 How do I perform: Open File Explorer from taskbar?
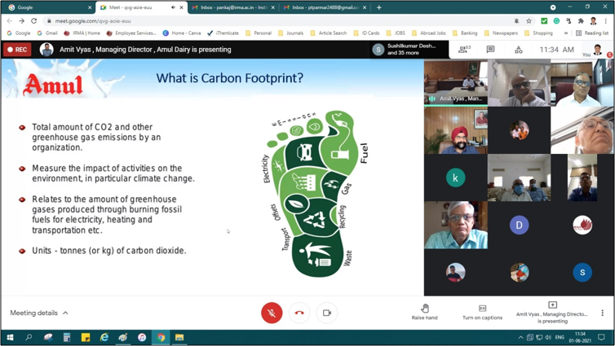[179, 337]
